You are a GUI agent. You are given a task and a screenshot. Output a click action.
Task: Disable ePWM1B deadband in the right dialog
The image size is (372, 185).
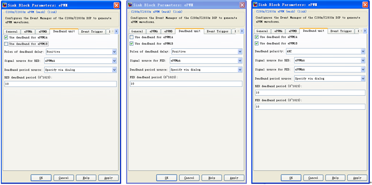tap(257, 43)
